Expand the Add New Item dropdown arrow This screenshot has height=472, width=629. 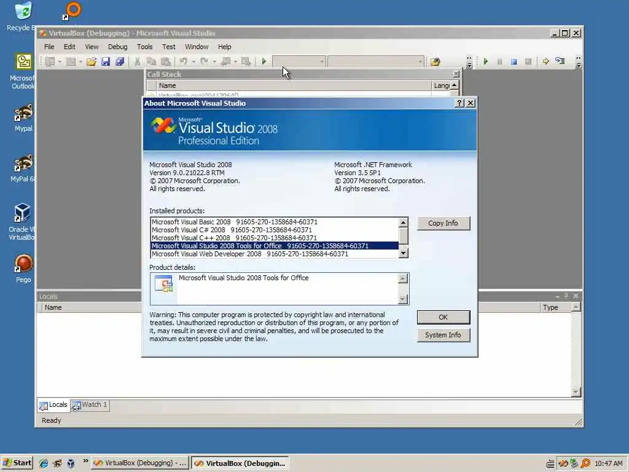point(80,61)
